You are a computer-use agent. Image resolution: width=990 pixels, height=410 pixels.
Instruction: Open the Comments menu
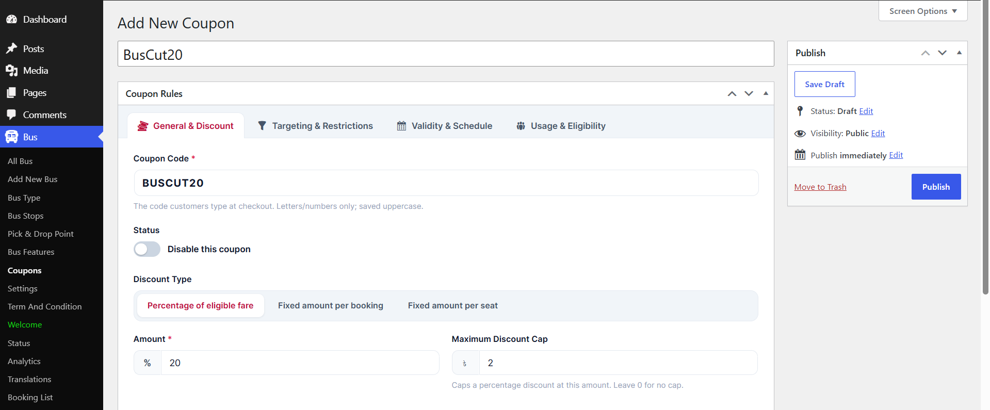coord(52,115)
